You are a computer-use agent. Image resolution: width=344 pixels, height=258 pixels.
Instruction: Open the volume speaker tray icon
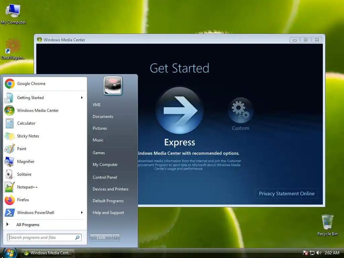click(319, 253)
